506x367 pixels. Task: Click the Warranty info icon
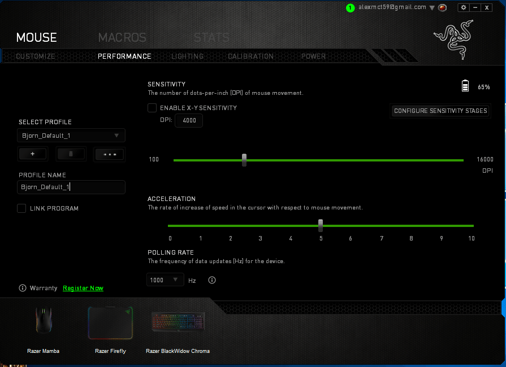[x=23, y=288]
